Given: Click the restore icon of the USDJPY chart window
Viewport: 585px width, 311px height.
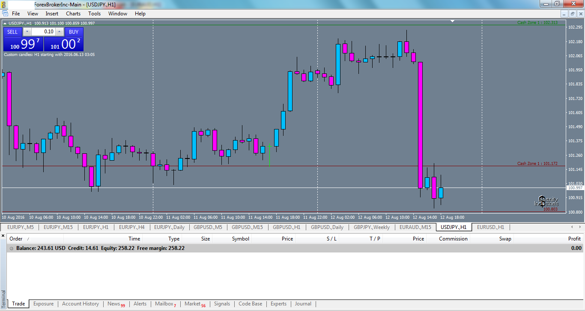Looking at the screenshot, I should [572, 13].
